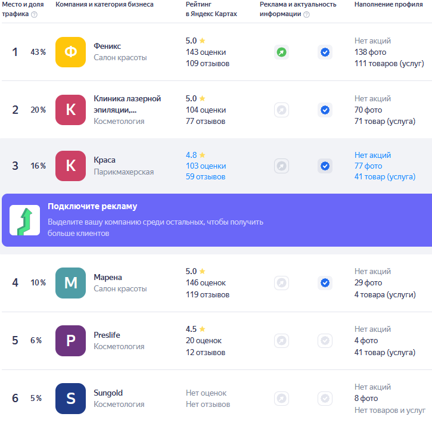
Task: Click the grey unverified badge in Sungold row
Action: (x=325, y=399)
